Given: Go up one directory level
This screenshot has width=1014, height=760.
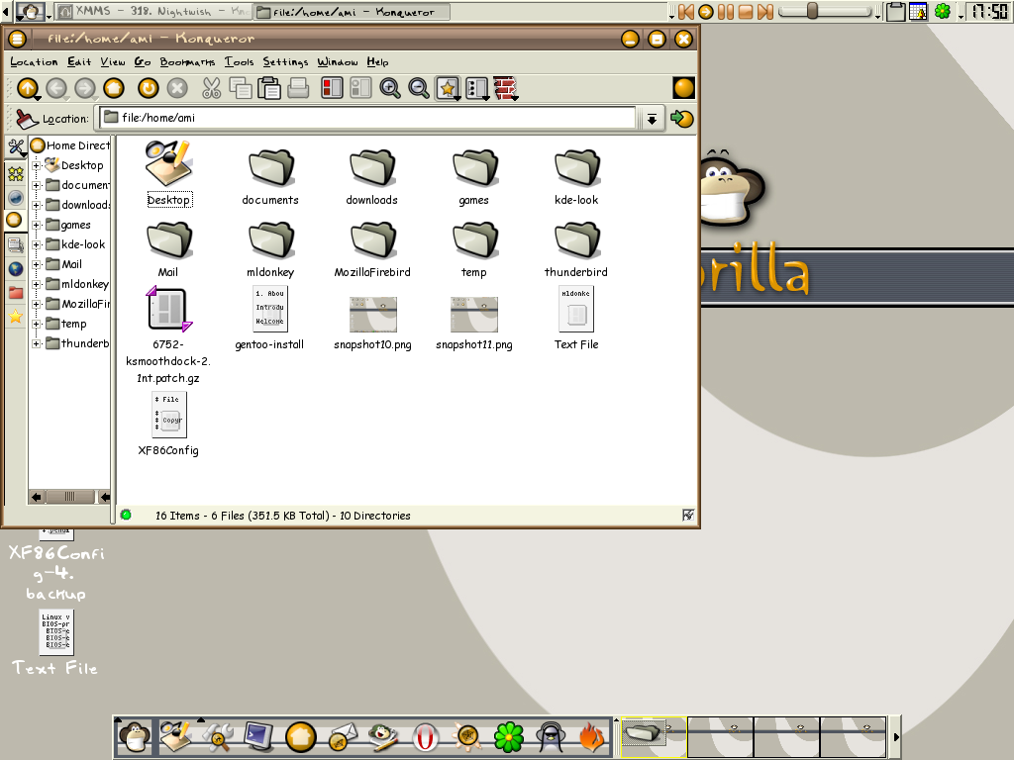Looking at the screenshot, I should (x=28, y=88).
